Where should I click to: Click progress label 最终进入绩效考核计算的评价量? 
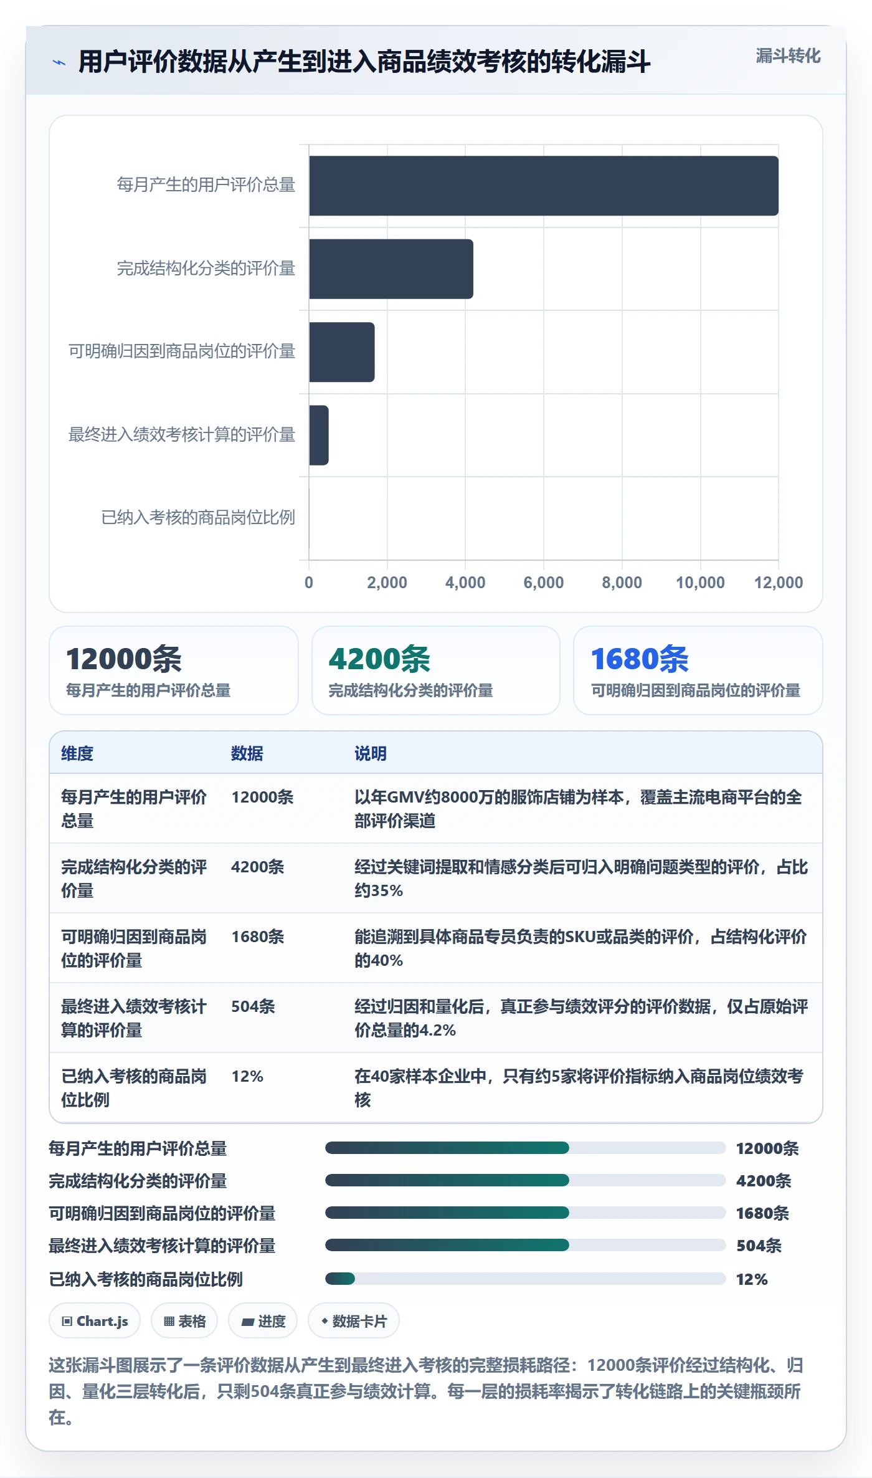(162, 1246)
